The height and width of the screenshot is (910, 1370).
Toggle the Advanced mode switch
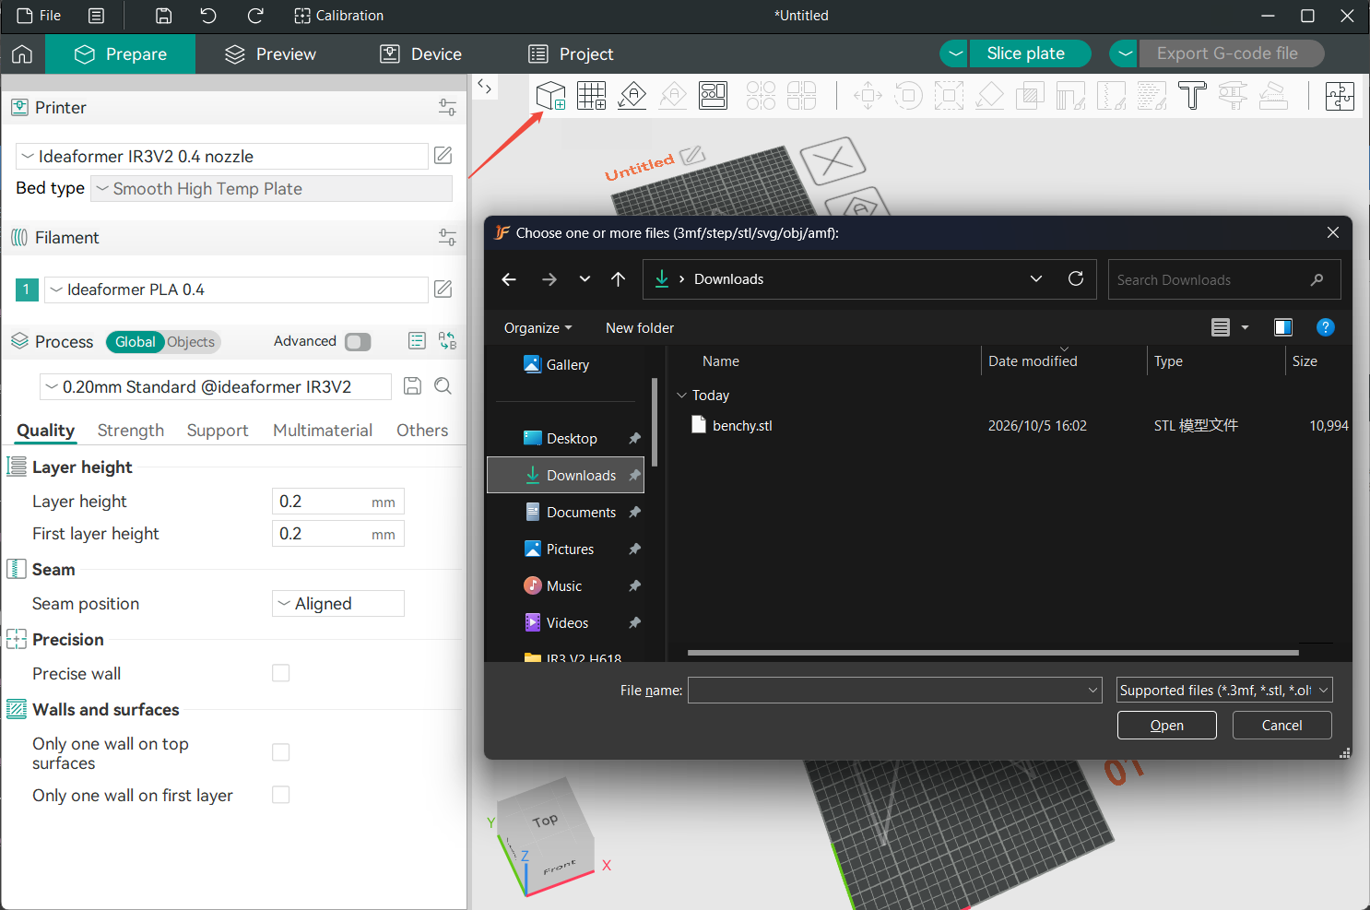pyautogui.click(x=358, y=342)
